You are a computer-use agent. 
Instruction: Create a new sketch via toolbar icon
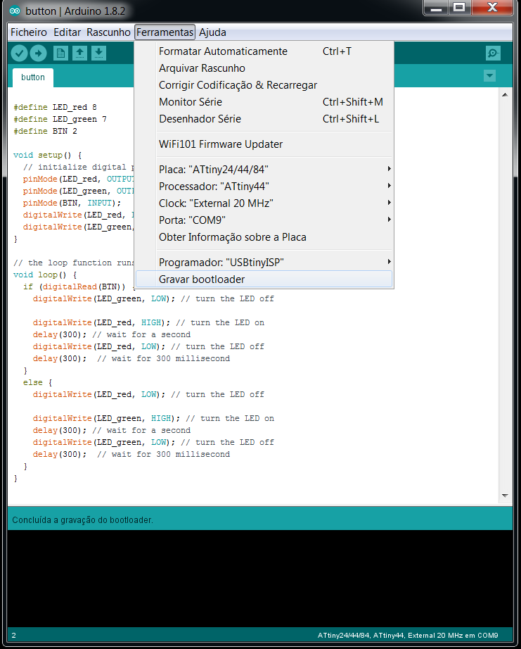[x=60, y=53]
